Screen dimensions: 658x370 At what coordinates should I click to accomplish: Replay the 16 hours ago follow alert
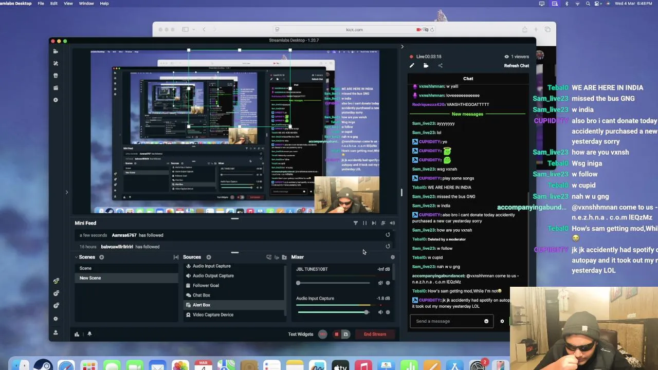tap(388, 246)
